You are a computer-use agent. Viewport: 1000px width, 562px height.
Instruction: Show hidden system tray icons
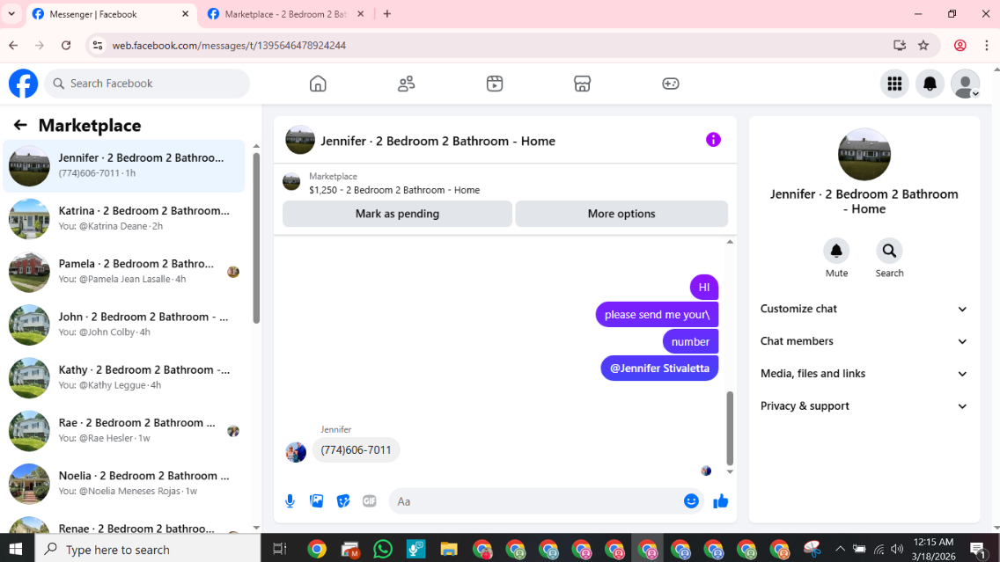840,549
